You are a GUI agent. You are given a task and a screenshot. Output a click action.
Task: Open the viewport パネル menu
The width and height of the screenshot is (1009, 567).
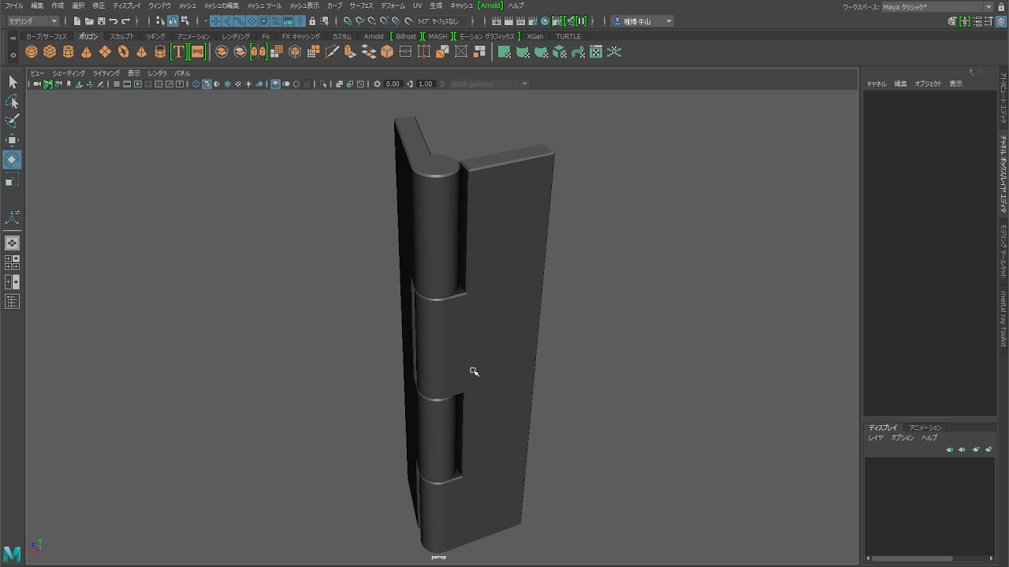tap(182, 73)
